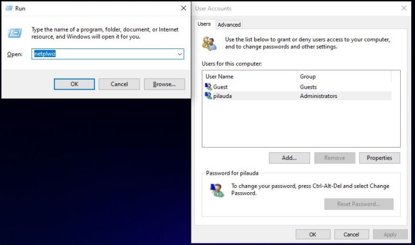
Task: Close the Run dialog window
Action: click(183, 9)
